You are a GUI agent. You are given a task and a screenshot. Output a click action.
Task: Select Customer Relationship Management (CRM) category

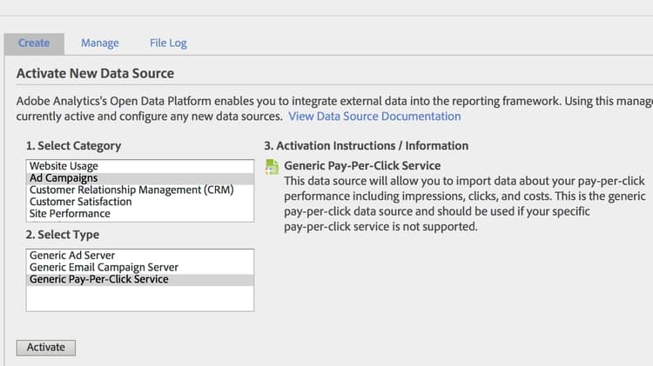[131, 190]
